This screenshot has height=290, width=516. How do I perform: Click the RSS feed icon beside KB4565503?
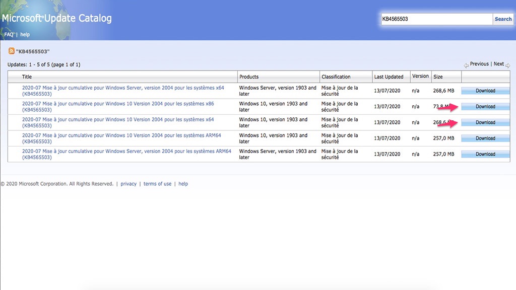pos(12,51)
